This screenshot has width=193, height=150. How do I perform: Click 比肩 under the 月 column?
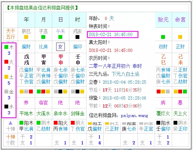43,47
